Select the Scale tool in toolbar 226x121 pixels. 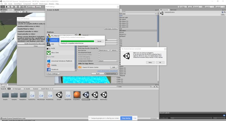tap(14, 7)
